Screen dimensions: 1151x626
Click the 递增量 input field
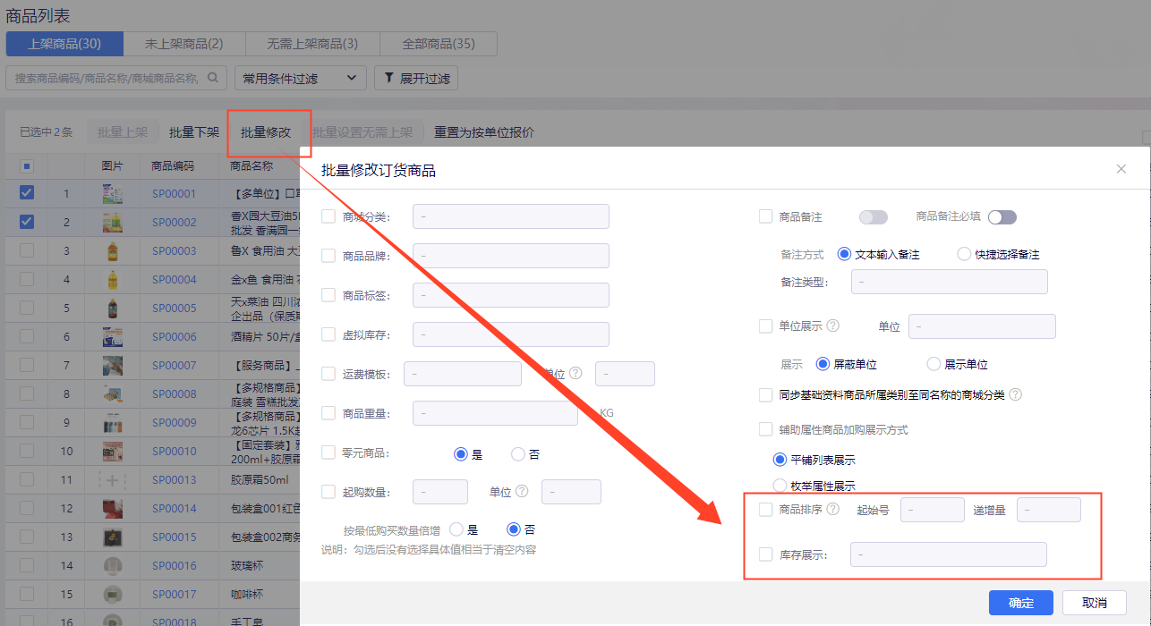[x=1049, y=510]
